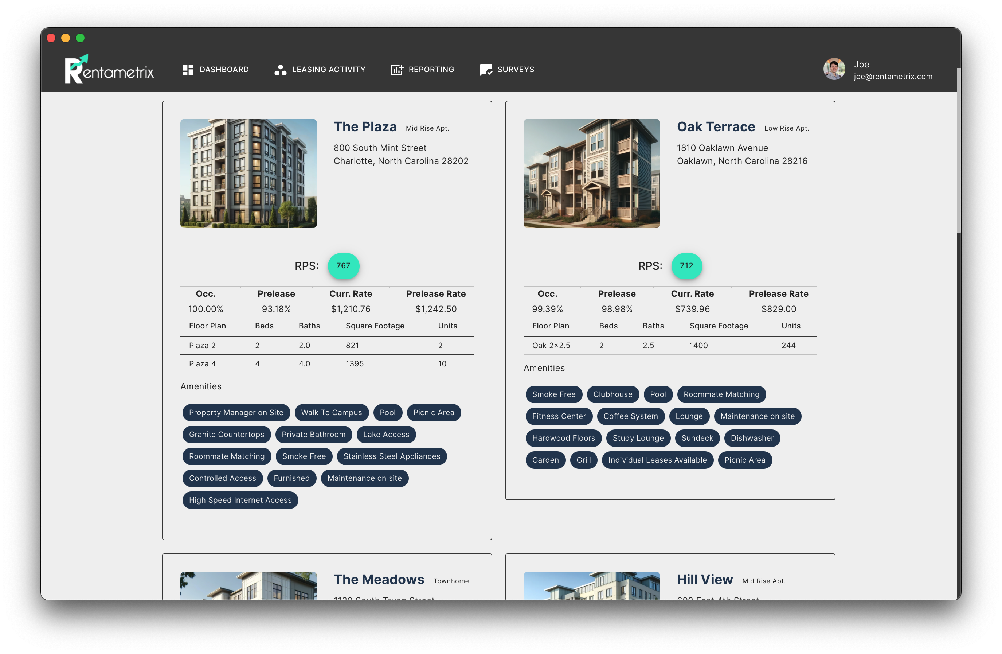Click the Surveys chat-check icon
This screenshot has width=1002, height=654.
click(485, 70)
